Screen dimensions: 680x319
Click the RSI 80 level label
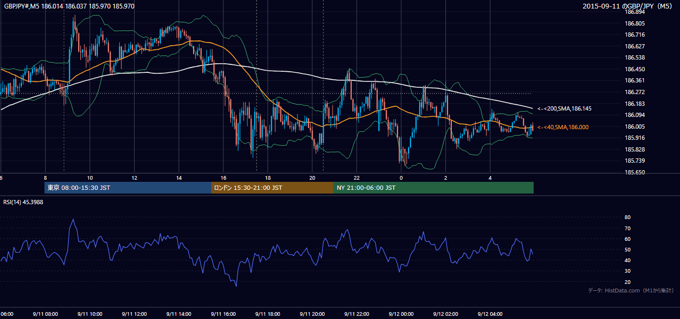[x=627, y=217]
